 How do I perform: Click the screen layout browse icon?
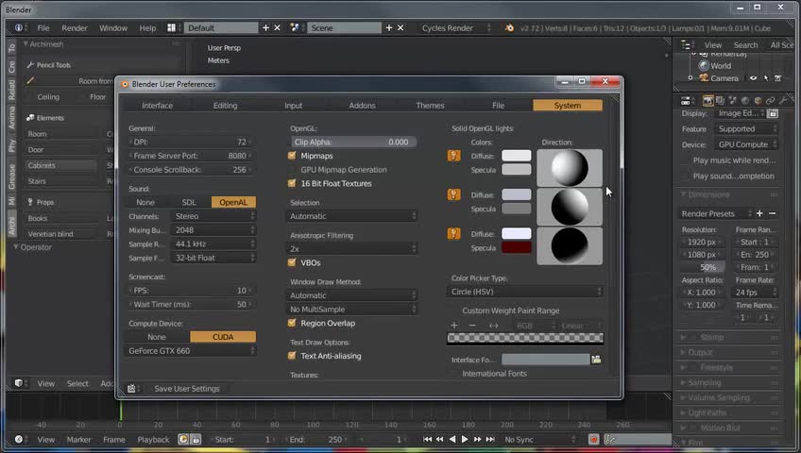(x=172, y=28)
